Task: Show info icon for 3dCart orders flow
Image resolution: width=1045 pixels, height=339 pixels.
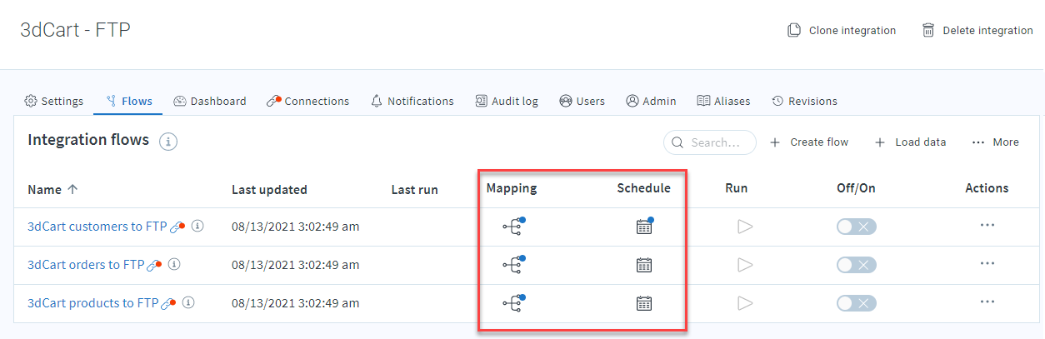Action: tap(174, 264)
